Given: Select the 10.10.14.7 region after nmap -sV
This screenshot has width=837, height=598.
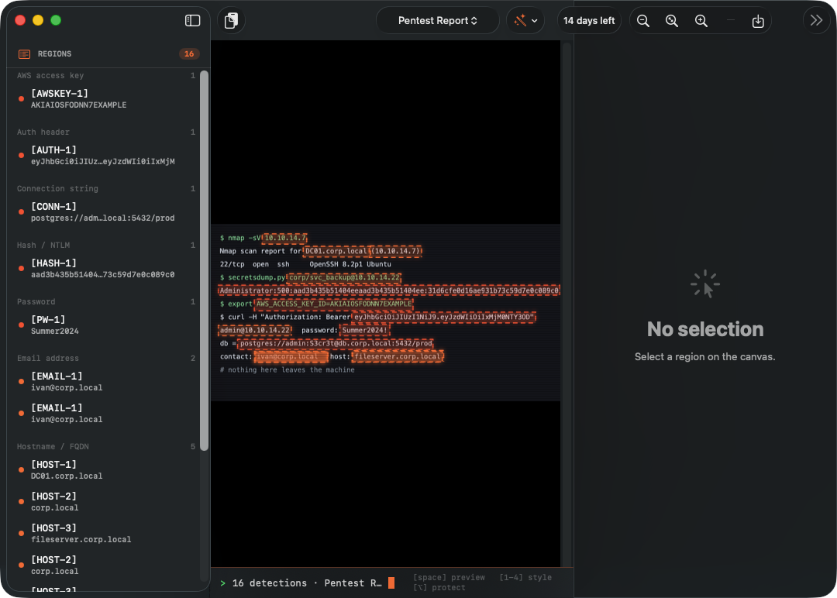Looking at the screenshot, I should tap(285, 238).
